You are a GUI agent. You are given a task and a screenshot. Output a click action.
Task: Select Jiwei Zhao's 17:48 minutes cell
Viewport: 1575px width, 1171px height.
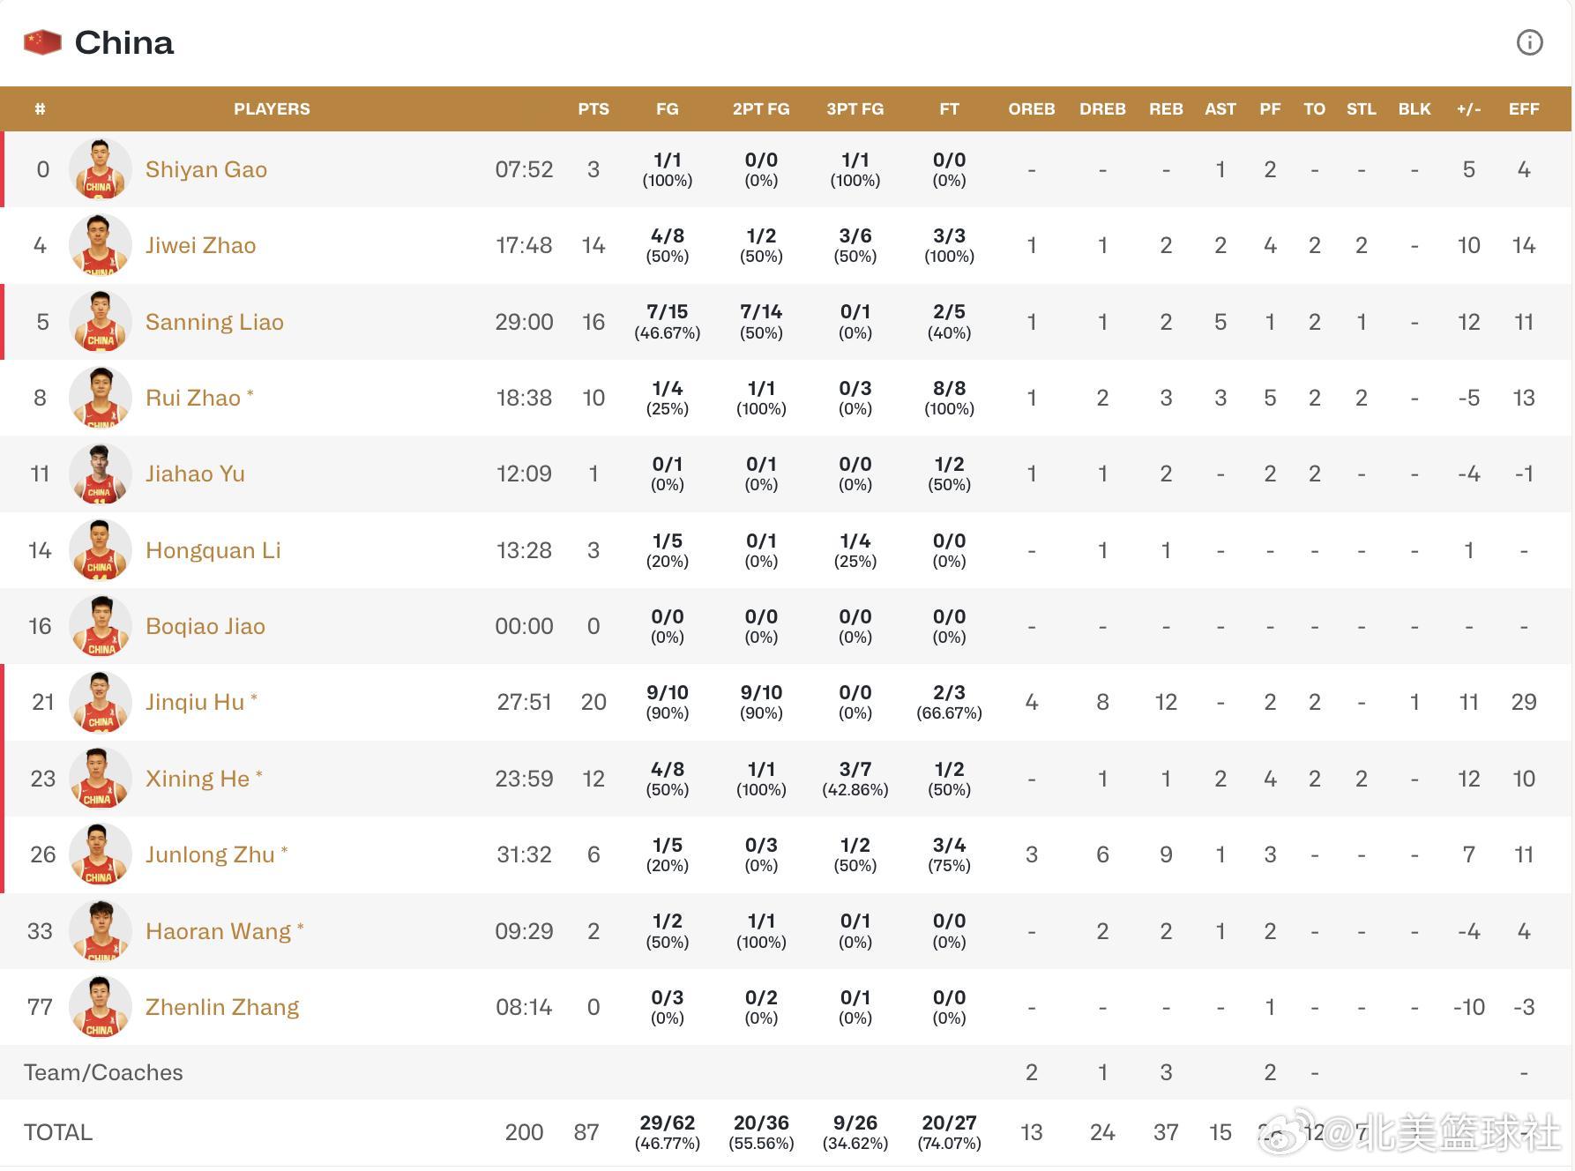[524, 245]
